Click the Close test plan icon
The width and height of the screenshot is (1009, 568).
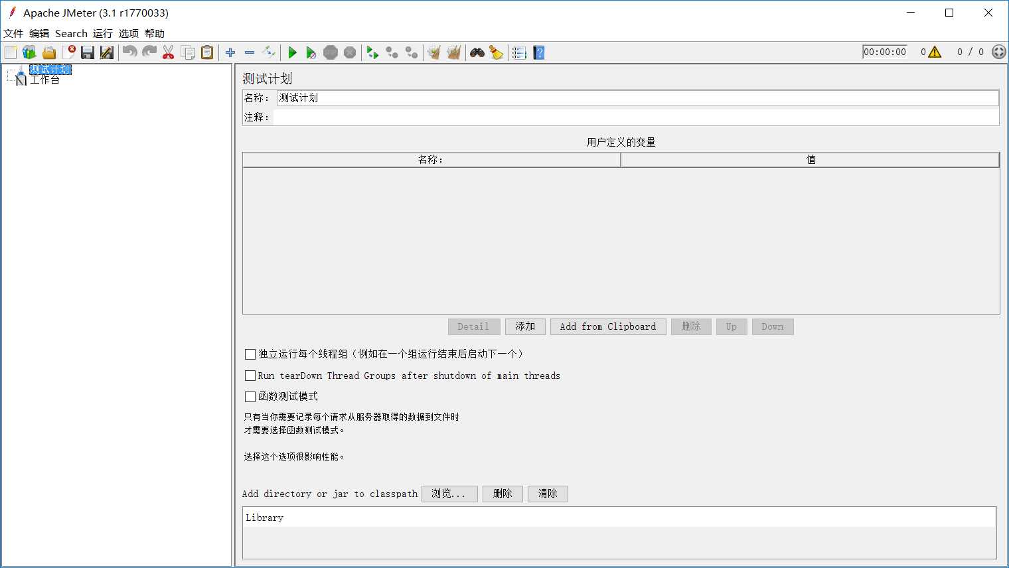68,52
